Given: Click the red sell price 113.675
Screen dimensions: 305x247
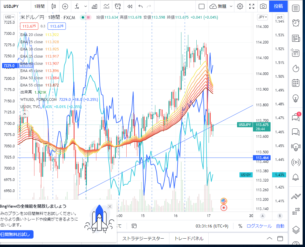Looking at the screenshot, I should 29,26.
